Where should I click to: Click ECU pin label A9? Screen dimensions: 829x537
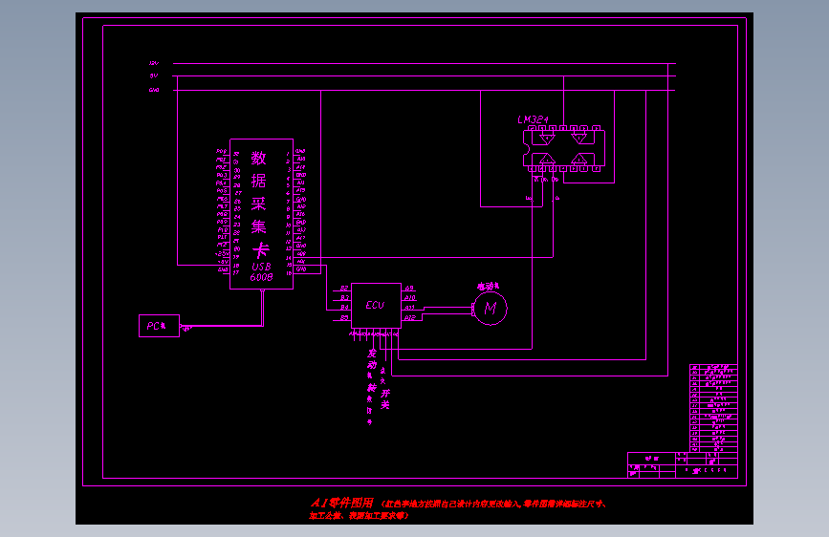coord(409,289)
